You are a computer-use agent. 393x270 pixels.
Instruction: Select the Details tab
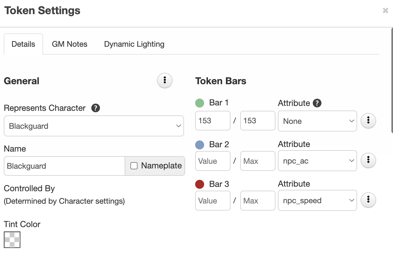(x=23, y=44)
